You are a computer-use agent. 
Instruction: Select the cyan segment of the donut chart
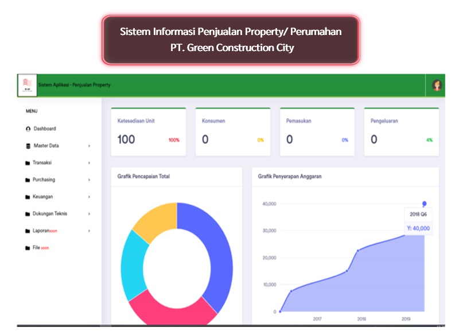(x=133, y=266)
